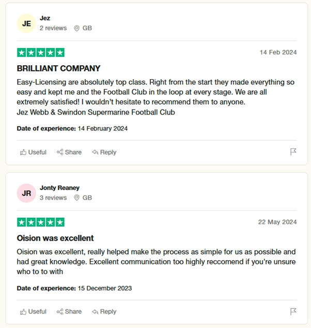This screenshot has height=328, width=311.
Task: Flag Jonty Reaney's review for reporting
Action: pyautogui.click(x=293, y=311)
